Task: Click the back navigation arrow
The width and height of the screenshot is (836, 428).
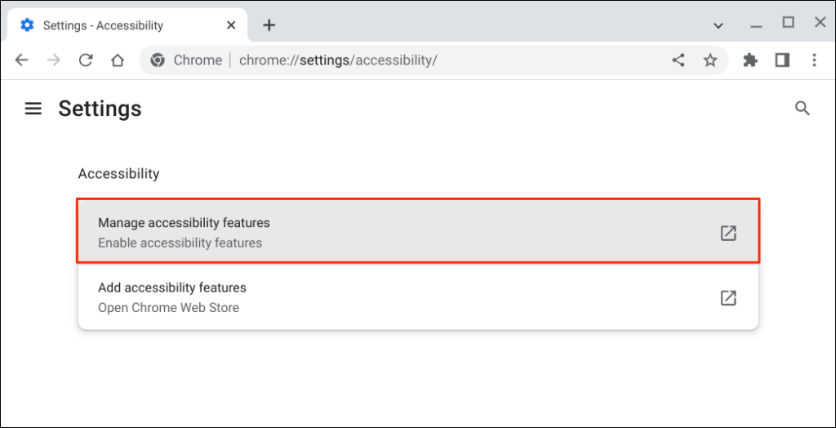Action: (22, 60)
